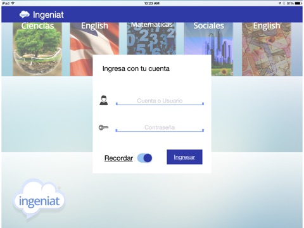Open the English collage book cover
The image size is (304, 228).
point(267,49)
